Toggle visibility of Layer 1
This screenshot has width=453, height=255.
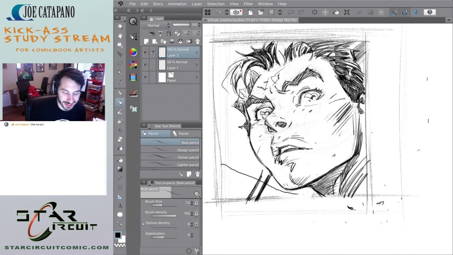(145, 65)
